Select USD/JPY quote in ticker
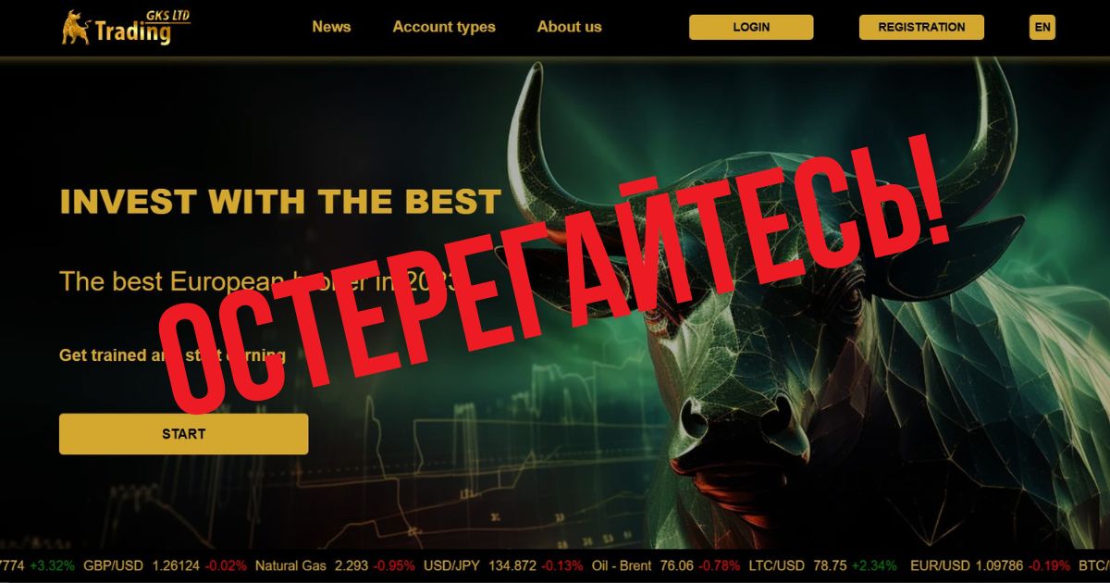 point(503,565)
